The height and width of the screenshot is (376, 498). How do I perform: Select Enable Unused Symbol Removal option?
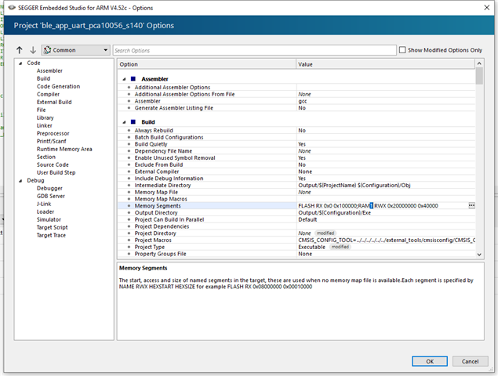(296, 158)
